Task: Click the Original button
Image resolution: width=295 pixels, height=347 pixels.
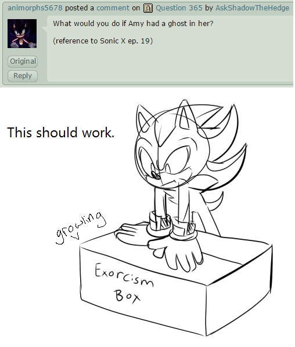Action: [23, 61]
